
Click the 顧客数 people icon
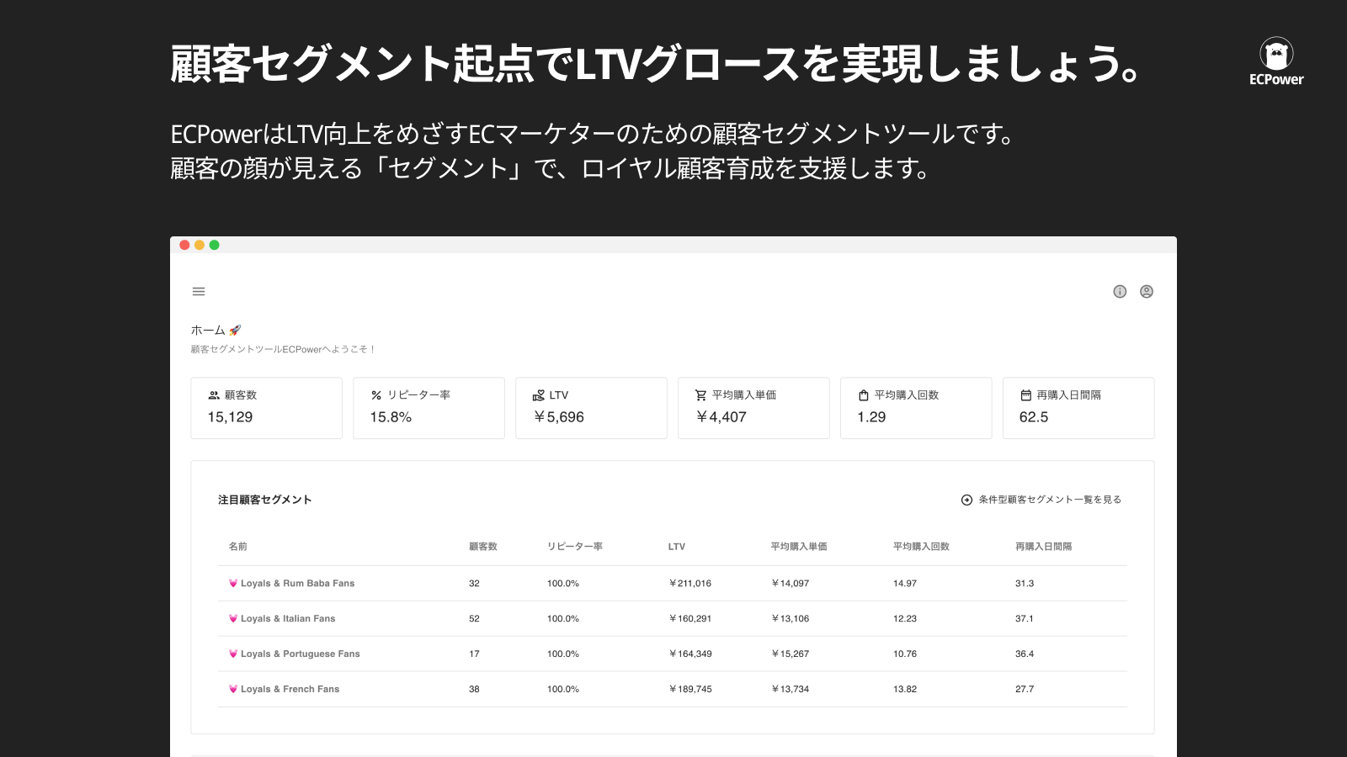click(x=214, y=395)
